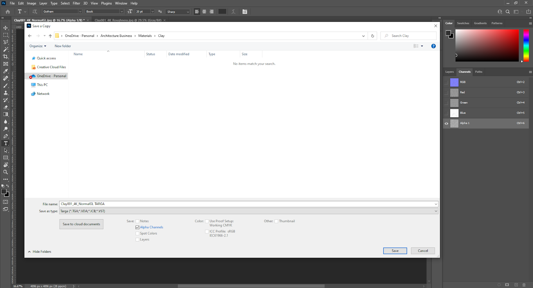The height and width of the screenshot is (288, 533).
Task: Click the text color swatch in options bar
Action: tap(222, 12)
